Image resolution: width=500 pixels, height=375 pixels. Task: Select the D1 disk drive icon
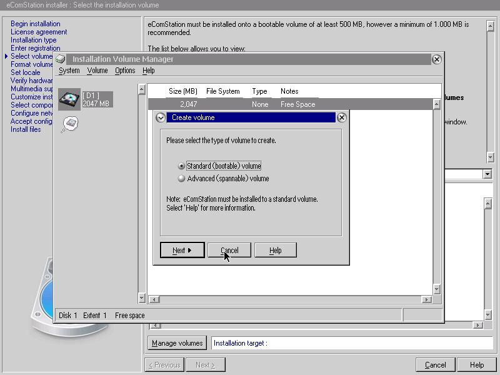(69, 99)
